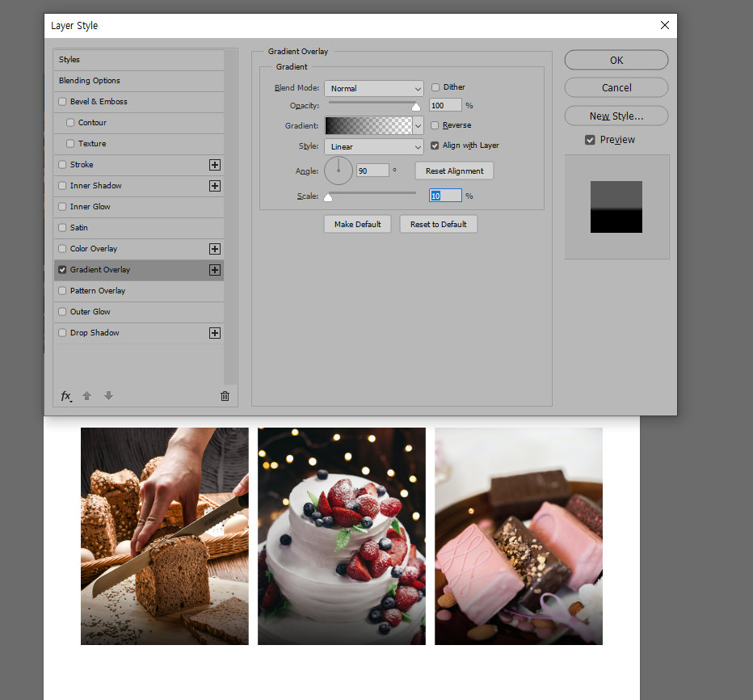
Task: Enable the Satin checkbox
Action: [x=62, y=228]
